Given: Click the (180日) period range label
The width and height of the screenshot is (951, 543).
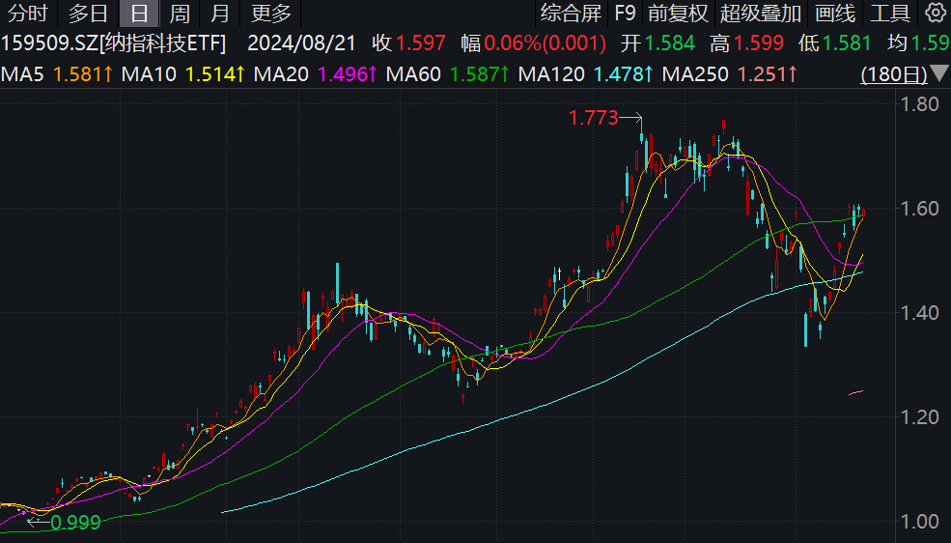Looking at the screenshot, I should 894,74.
